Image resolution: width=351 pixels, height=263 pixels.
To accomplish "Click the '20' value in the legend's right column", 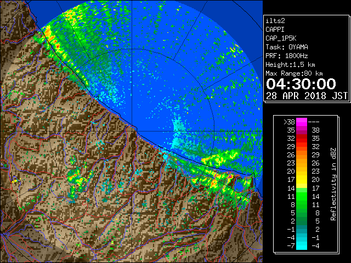I will (x=315, y=180).
